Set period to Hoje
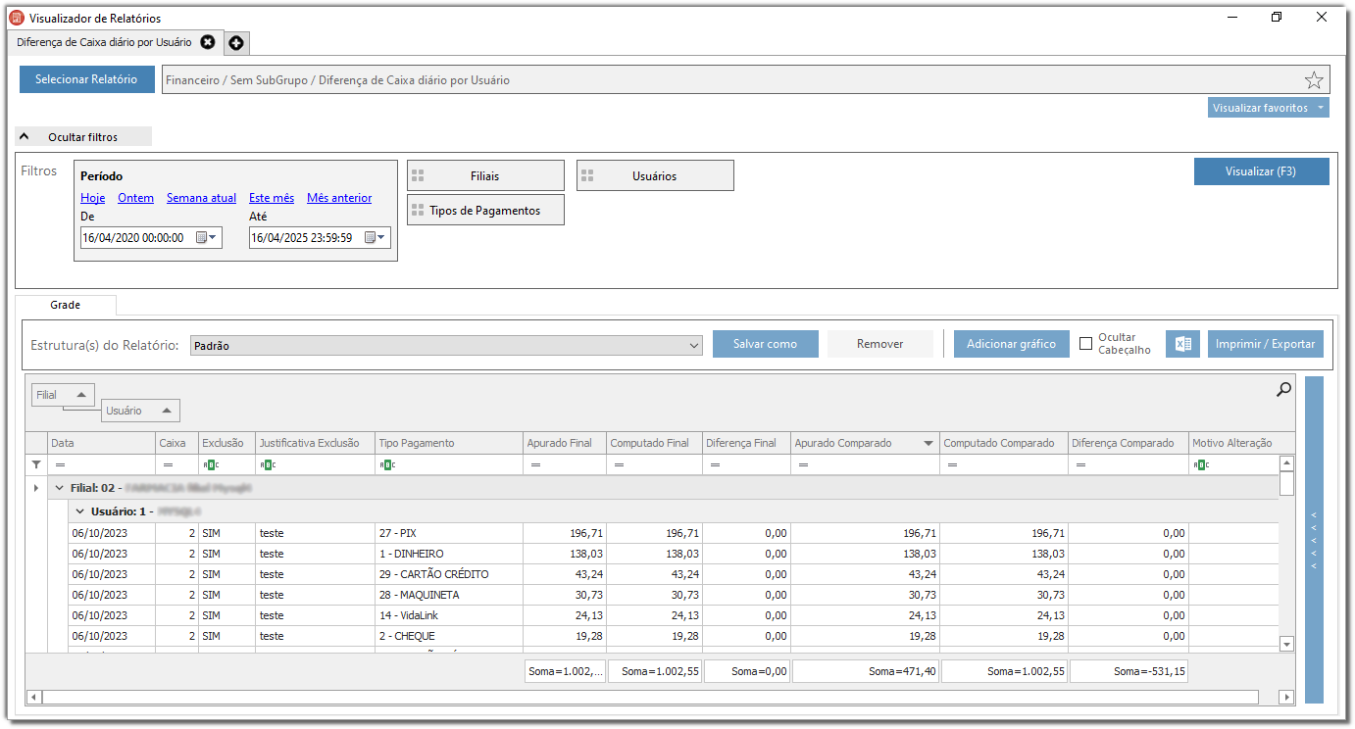Viewport: 1355px width, 729px height. (x=92, y=198)
